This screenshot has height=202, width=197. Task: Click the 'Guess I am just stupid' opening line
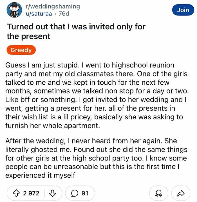[42, 65]
